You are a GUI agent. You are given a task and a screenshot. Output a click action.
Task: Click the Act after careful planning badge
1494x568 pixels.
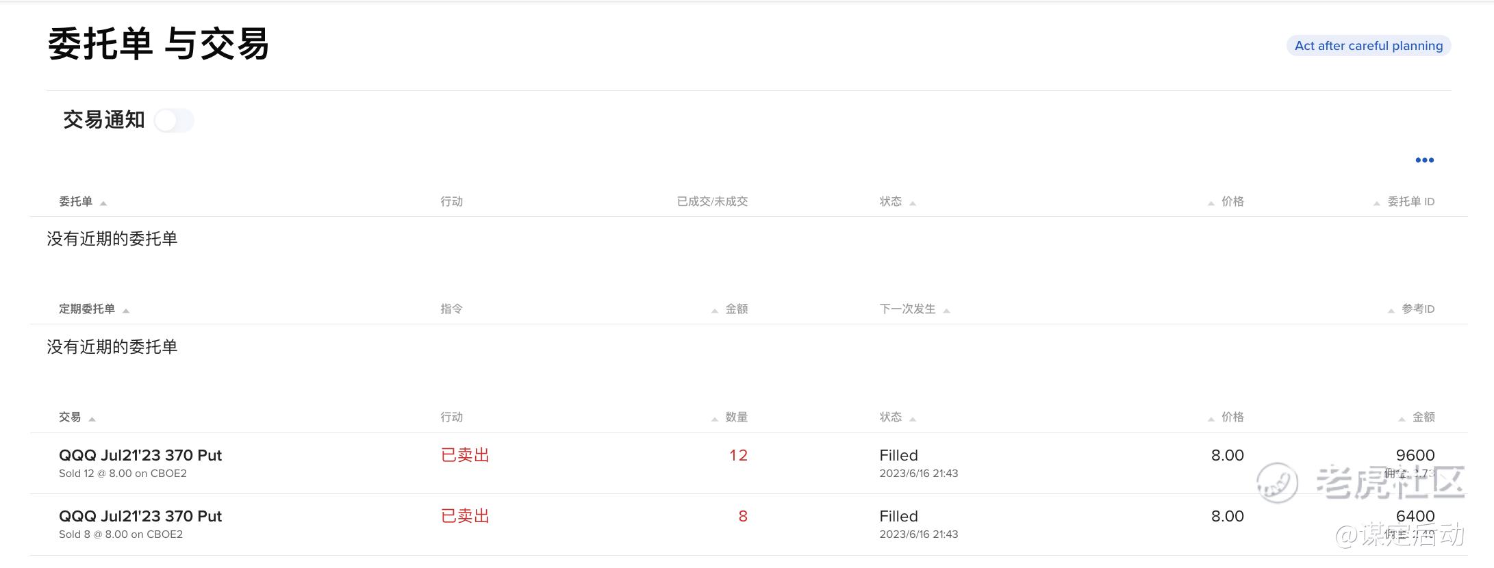pos(1369,46)
